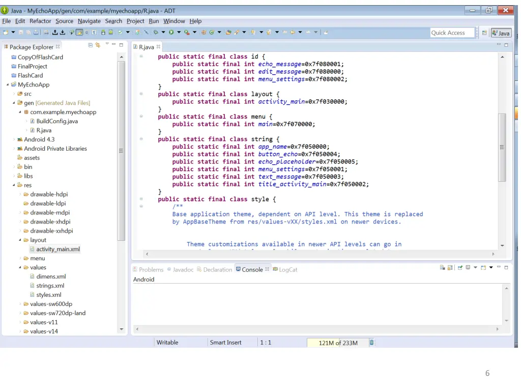Toggle Pin Console icon
This screenshot has width=521, height=391.
(460, 268)
